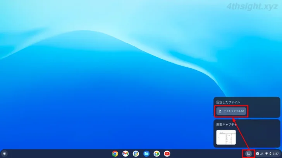
Task: Open Gmail from the shelf
Action: click(126, 154)
